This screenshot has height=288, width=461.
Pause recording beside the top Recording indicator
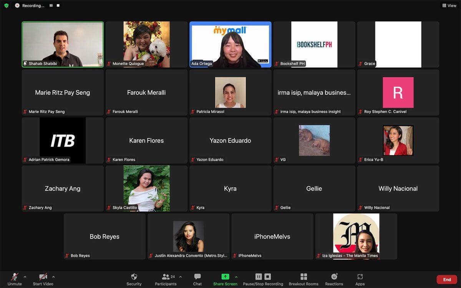(51, 6)
